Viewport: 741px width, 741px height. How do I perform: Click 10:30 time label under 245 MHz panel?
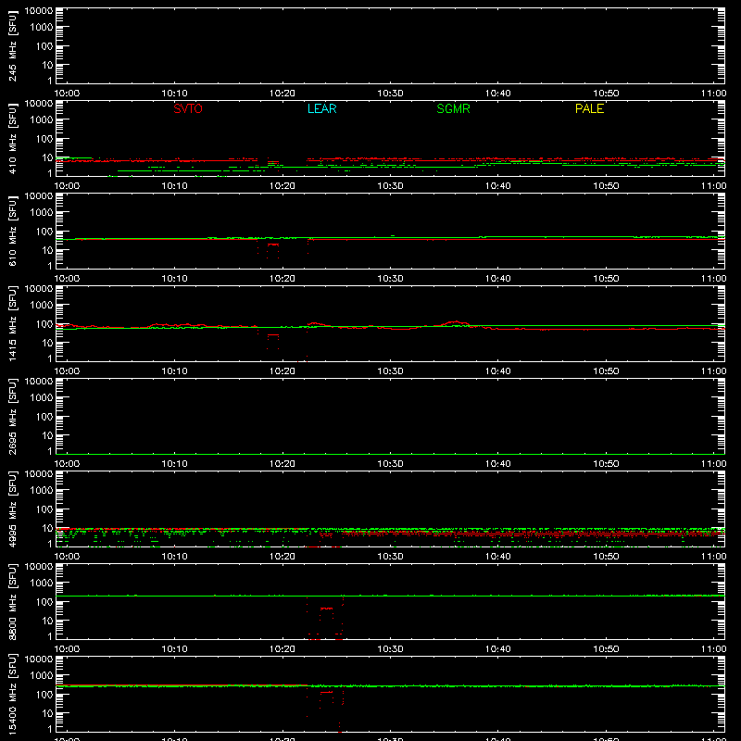[390, 94]
